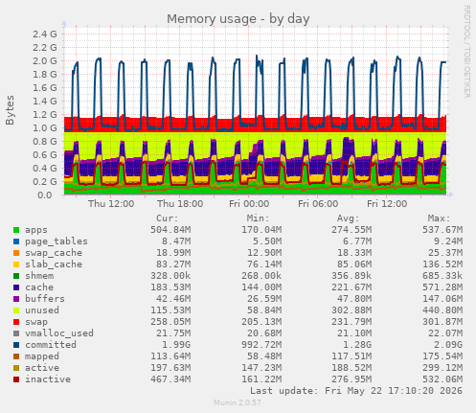Click the cache max value 571.28M
Screen dimensions: 476x413
(442, 287)
